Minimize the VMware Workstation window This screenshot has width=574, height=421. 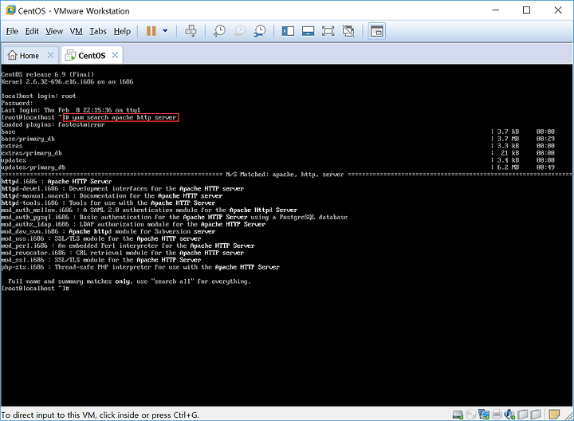[496, 10]
